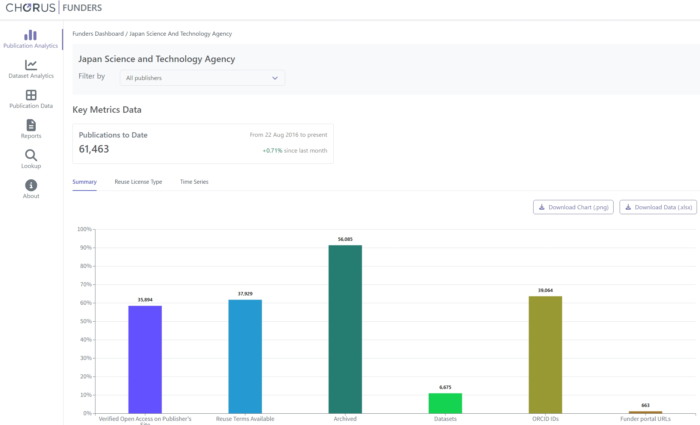Click the purple Verified Open Access bar
This screenshot has width=700, height=425.
145,359
